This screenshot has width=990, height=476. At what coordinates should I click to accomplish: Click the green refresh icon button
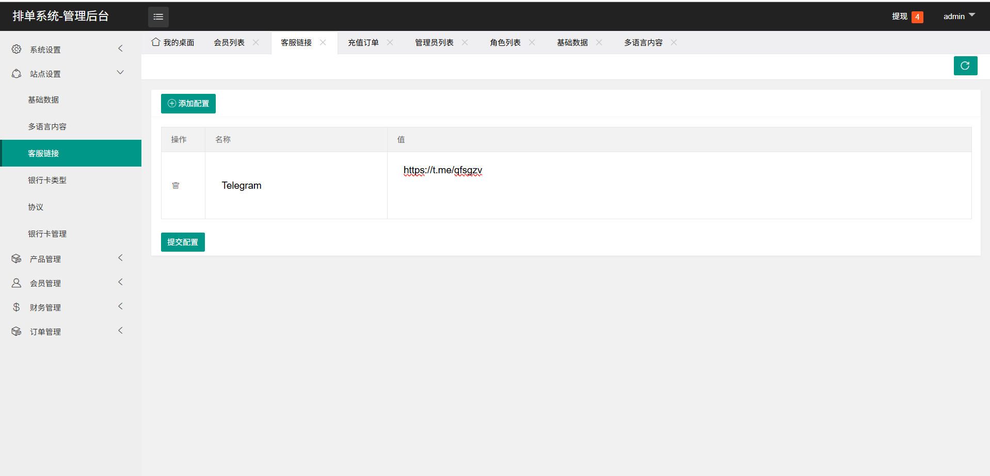pos(965,65)
